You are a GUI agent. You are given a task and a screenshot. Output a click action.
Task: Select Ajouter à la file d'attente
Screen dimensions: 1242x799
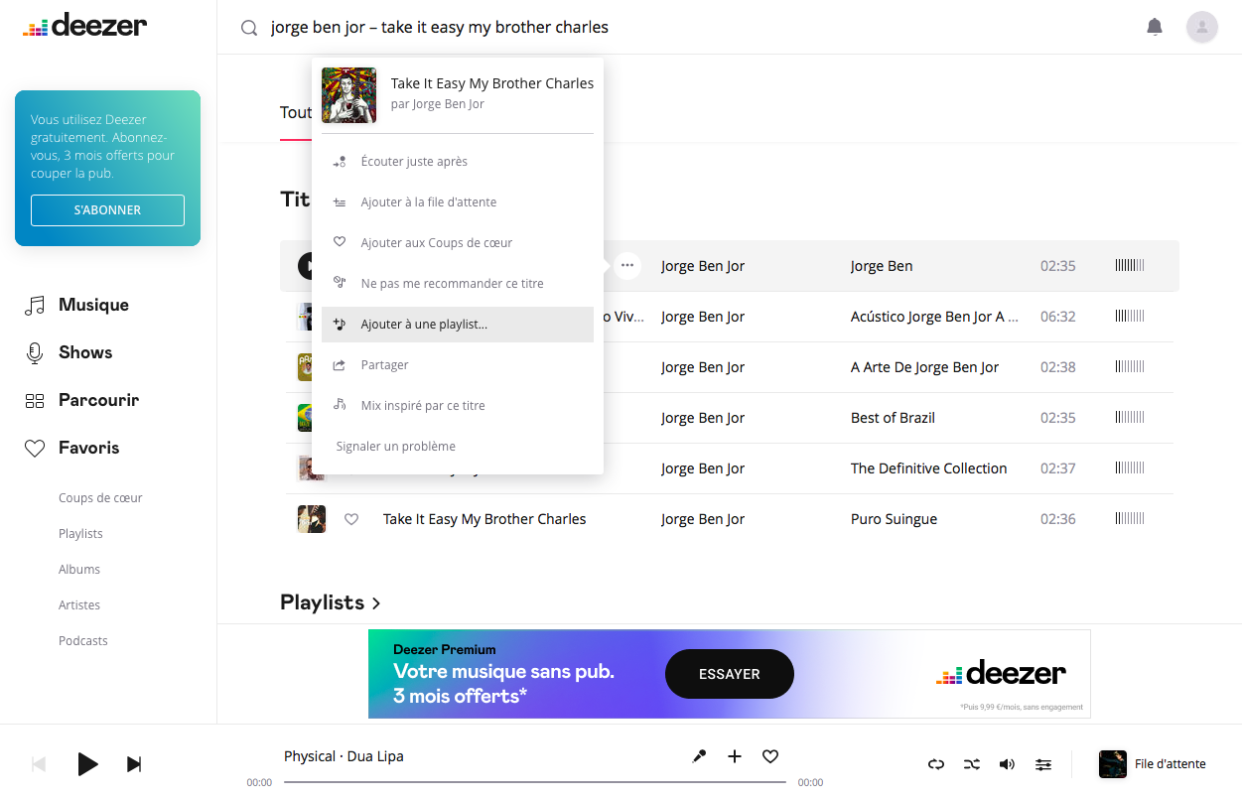(x=458, y=202)
